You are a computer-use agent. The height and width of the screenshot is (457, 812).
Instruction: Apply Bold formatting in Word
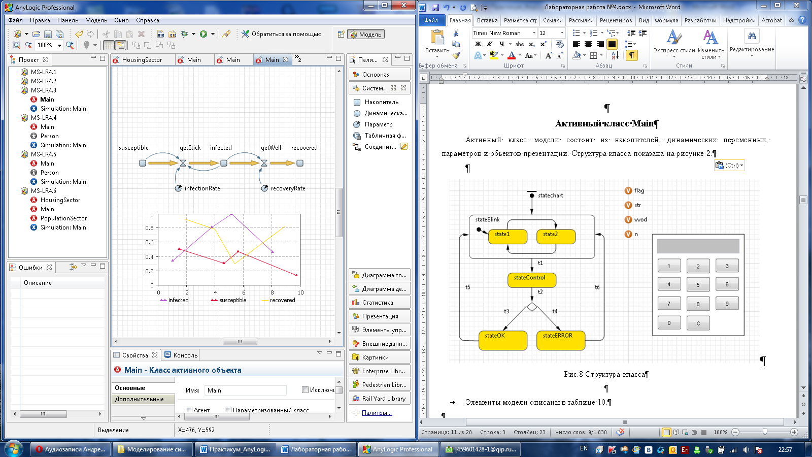point(478,44)
